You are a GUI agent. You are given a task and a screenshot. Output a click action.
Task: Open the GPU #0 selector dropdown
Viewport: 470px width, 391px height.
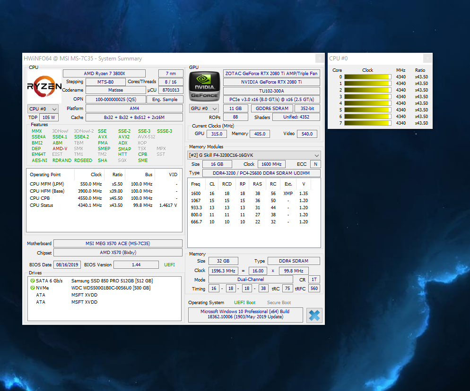point(204,109)
